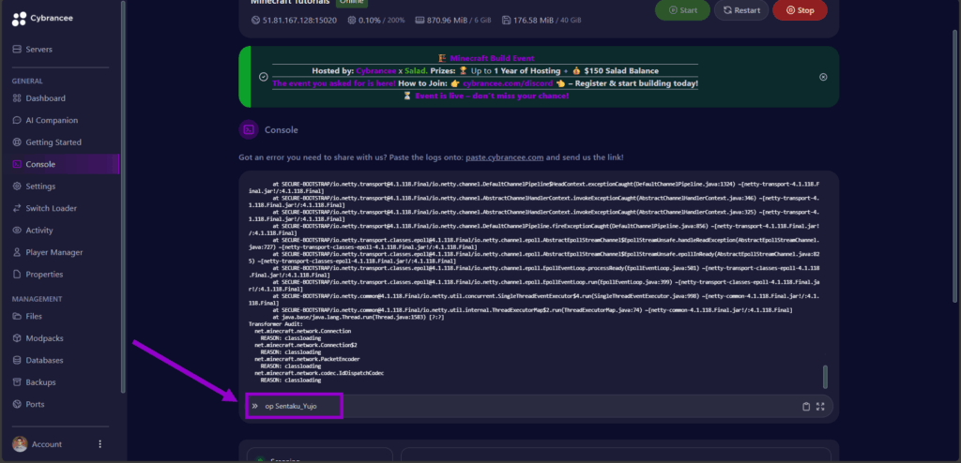The width and height of the screenshot is (961, 463).
Task: Click the purple Console header icon
Action: pyautogui.click(x=248, y=130)
